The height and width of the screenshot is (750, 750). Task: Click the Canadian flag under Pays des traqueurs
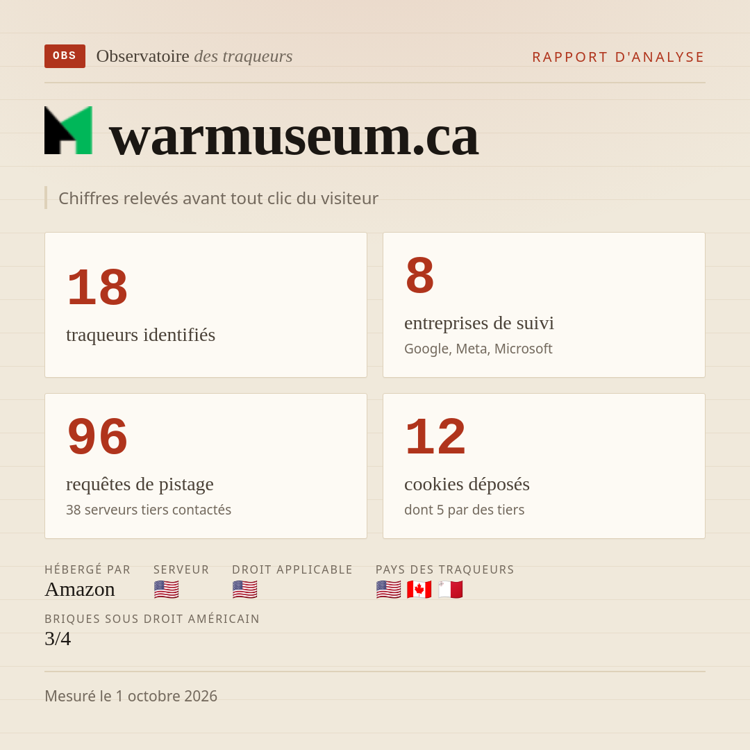[419, 590]
